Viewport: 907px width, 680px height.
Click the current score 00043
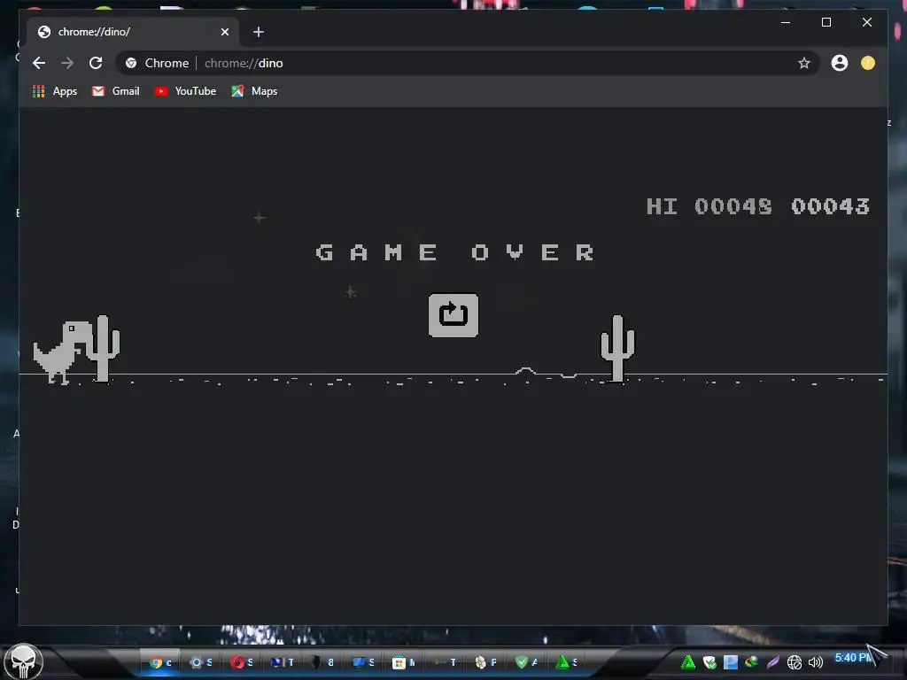pyautogui.click(x=830, y=206)
